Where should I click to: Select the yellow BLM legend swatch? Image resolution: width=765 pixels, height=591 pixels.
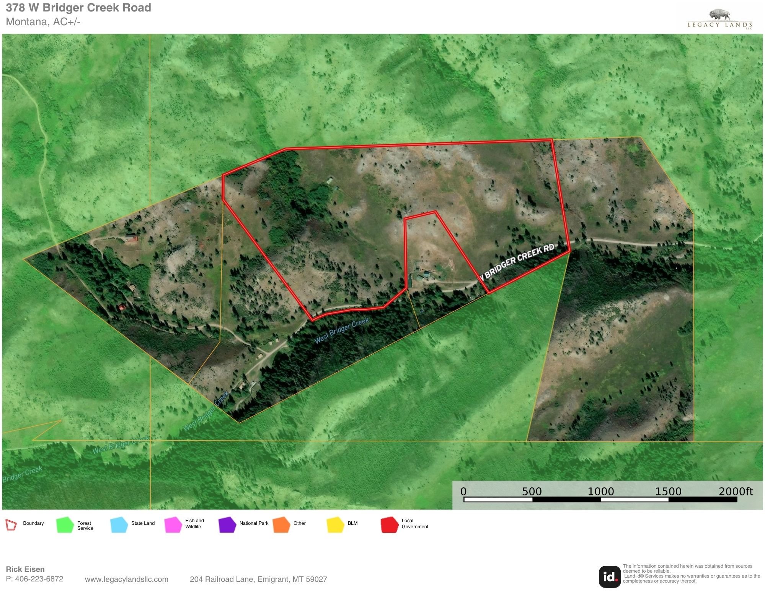[x=335, y=525]
